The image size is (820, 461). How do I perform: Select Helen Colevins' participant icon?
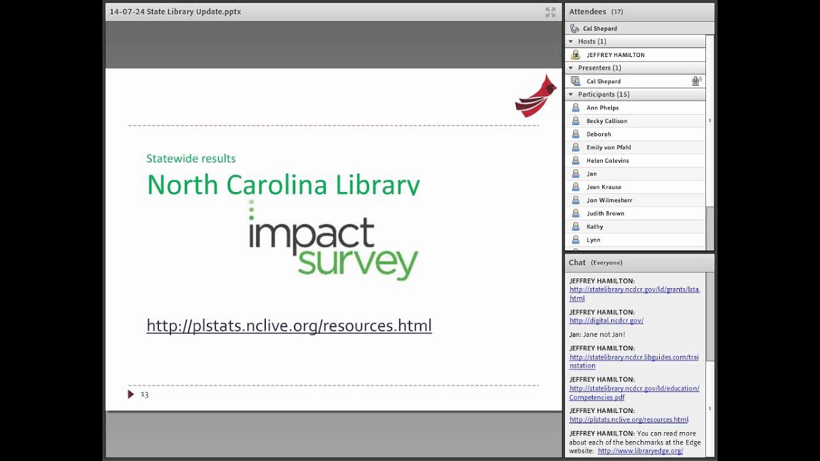pos(575,161)
